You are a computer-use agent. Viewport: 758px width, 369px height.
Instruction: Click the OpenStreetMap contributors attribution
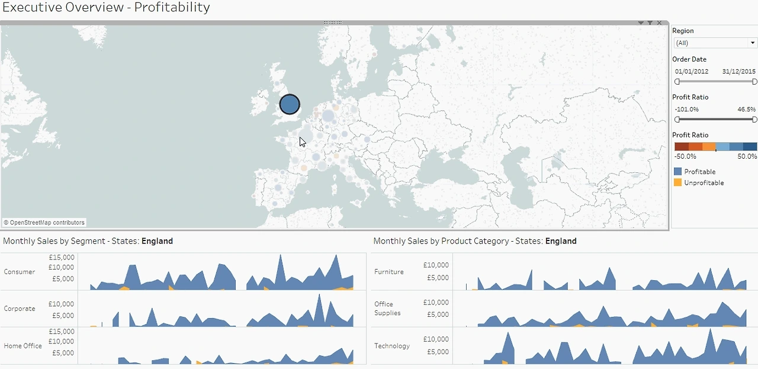pos(44,223)
